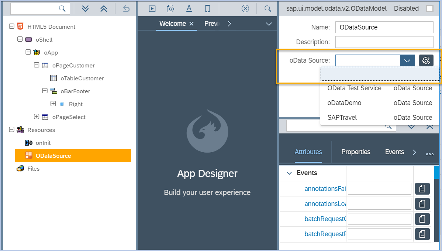The height and width of the screenshot is (251, 442).
Task: Click the copy icon beside annotationsFailed event
Action: tap(422, 189)
